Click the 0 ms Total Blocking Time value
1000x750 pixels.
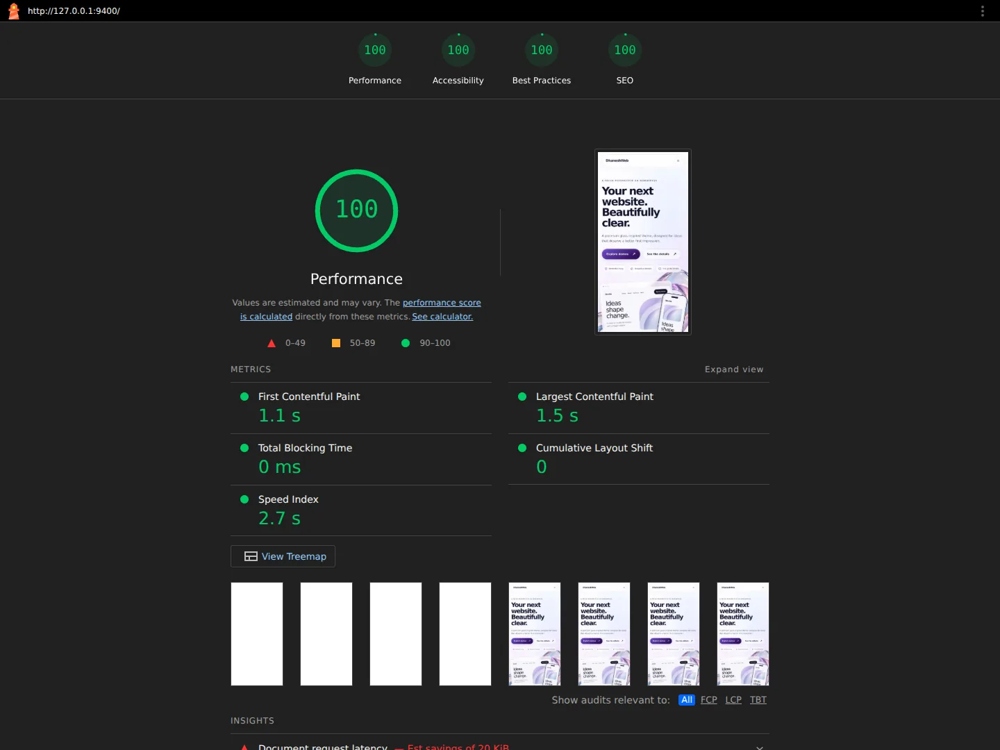click(279, 467)
